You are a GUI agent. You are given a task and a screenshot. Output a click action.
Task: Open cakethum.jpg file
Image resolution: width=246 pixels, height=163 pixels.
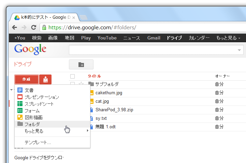point(109,93)
